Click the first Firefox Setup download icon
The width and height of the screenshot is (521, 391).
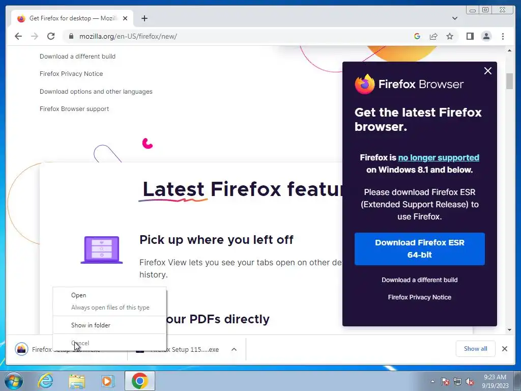tap(21, 349)
